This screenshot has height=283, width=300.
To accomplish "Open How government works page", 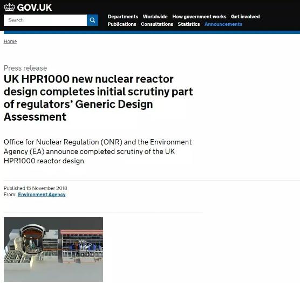I will pos(199,17).
